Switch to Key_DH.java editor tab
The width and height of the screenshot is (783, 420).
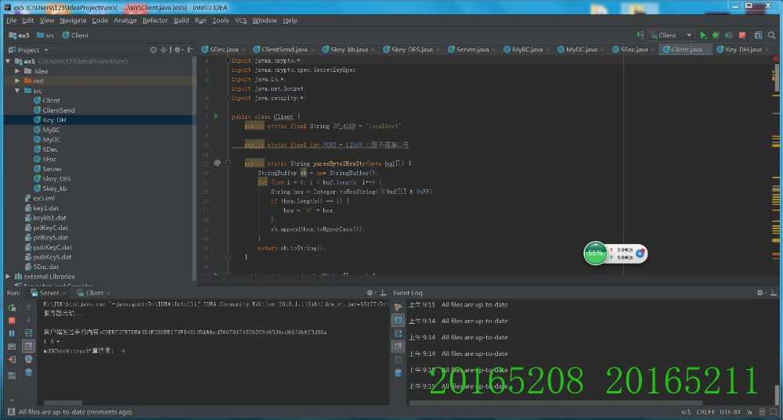click(742, 49)
